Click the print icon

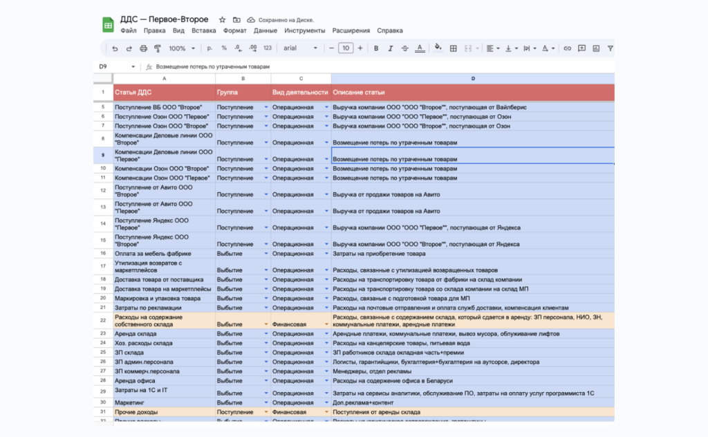coord(144,48)
